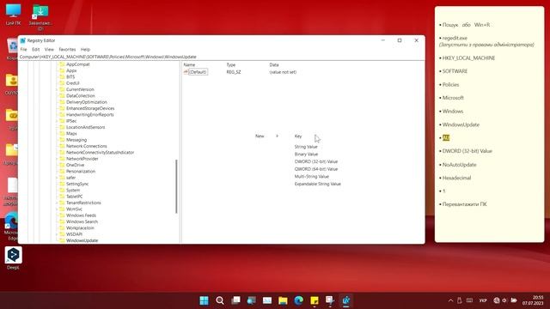550x309 pixels.
Task: Select the Windows Feeds key
Action: [x=81, y=215]
